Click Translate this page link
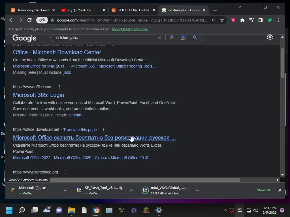290x217 pixels. click(80, 130)
